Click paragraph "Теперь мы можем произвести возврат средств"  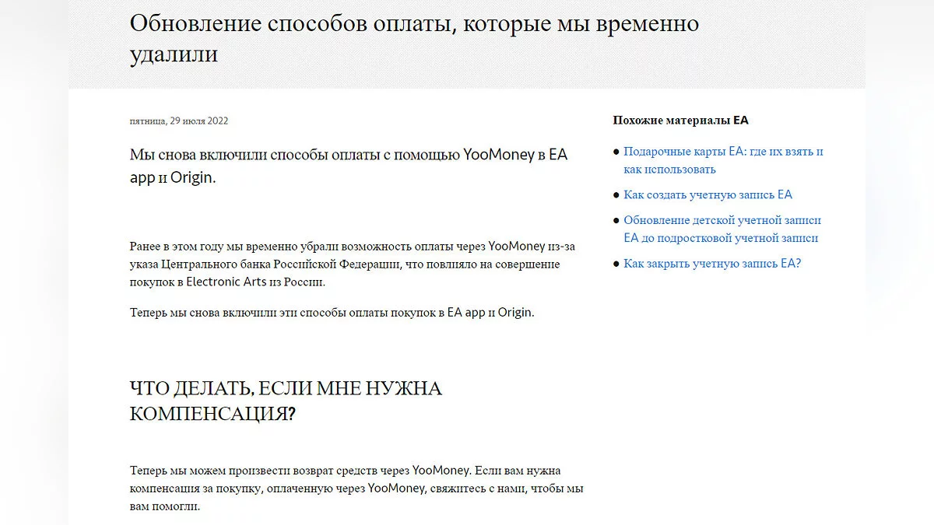(356, 488)
